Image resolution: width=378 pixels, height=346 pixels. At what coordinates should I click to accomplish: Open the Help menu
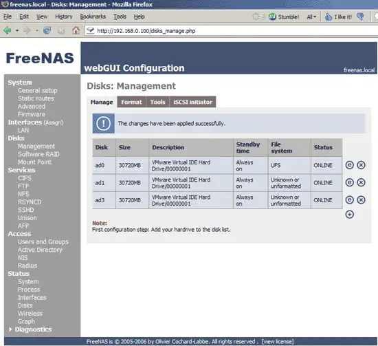(x=139, y=17)
